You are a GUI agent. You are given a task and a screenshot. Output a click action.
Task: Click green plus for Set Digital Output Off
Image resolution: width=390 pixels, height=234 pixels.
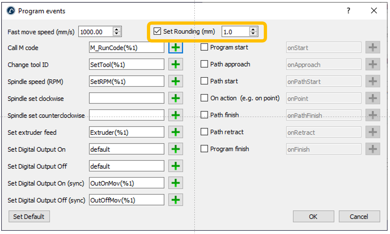coord(175,166)
